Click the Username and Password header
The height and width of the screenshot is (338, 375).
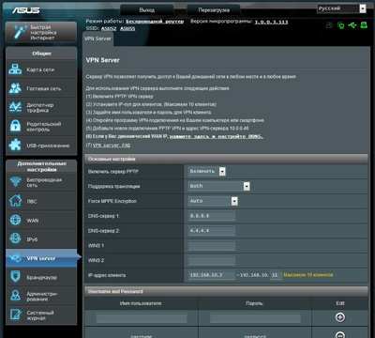pos(226,291)
